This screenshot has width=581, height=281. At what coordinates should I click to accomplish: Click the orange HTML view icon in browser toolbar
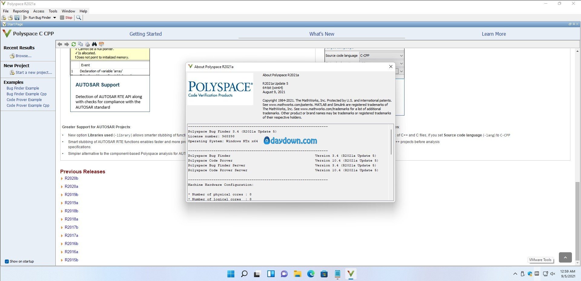coord(101,44)
